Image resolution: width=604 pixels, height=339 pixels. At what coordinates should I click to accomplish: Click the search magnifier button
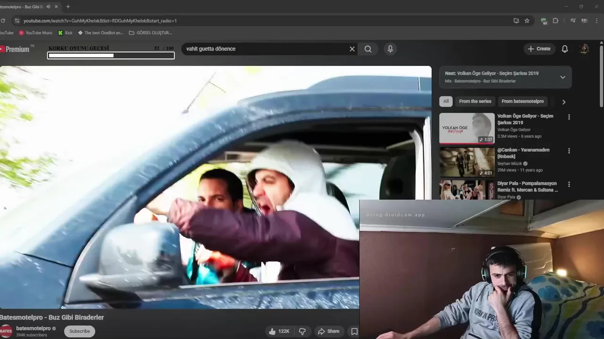tap(368, 49)
